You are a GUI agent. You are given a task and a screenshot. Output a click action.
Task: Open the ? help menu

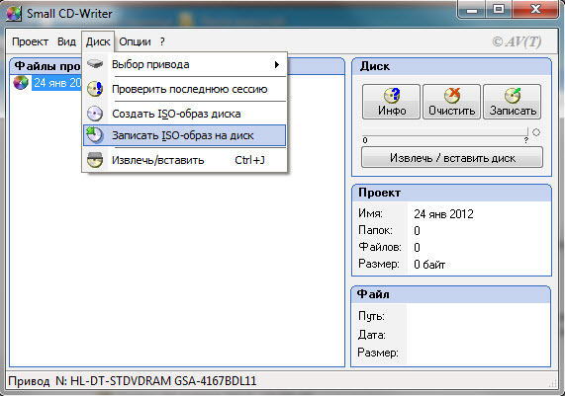point(162,41)
